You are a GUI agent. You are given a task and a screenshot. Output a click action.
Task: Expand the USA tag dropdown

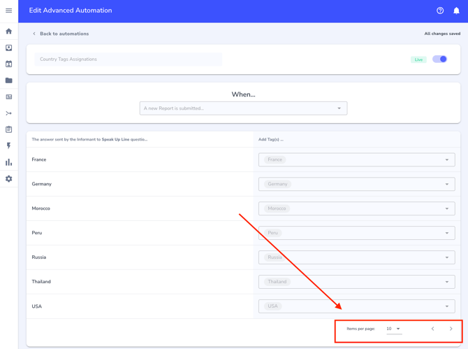pos(447,306)
